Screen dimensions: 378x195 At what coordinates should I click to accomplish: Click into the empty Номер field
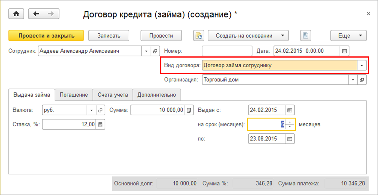pos(227,51)
